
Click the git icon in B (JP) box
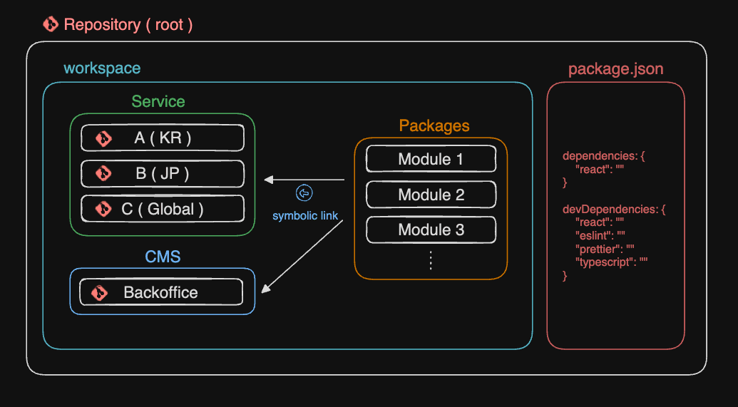pyautogui.click(x=104, y=173)
